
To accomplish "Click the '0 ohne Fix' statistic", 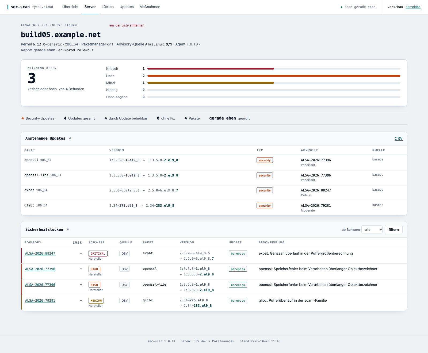I will pyautogui.click(x=166, y=118).
